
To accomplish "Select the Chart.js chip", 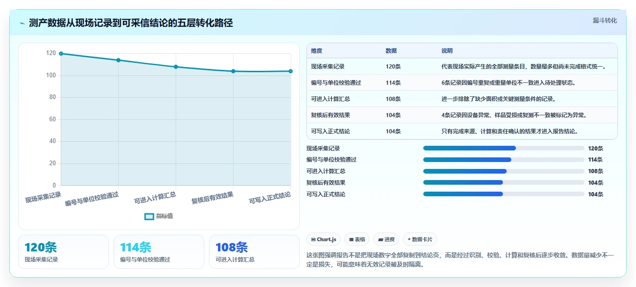I will (324, 239).
